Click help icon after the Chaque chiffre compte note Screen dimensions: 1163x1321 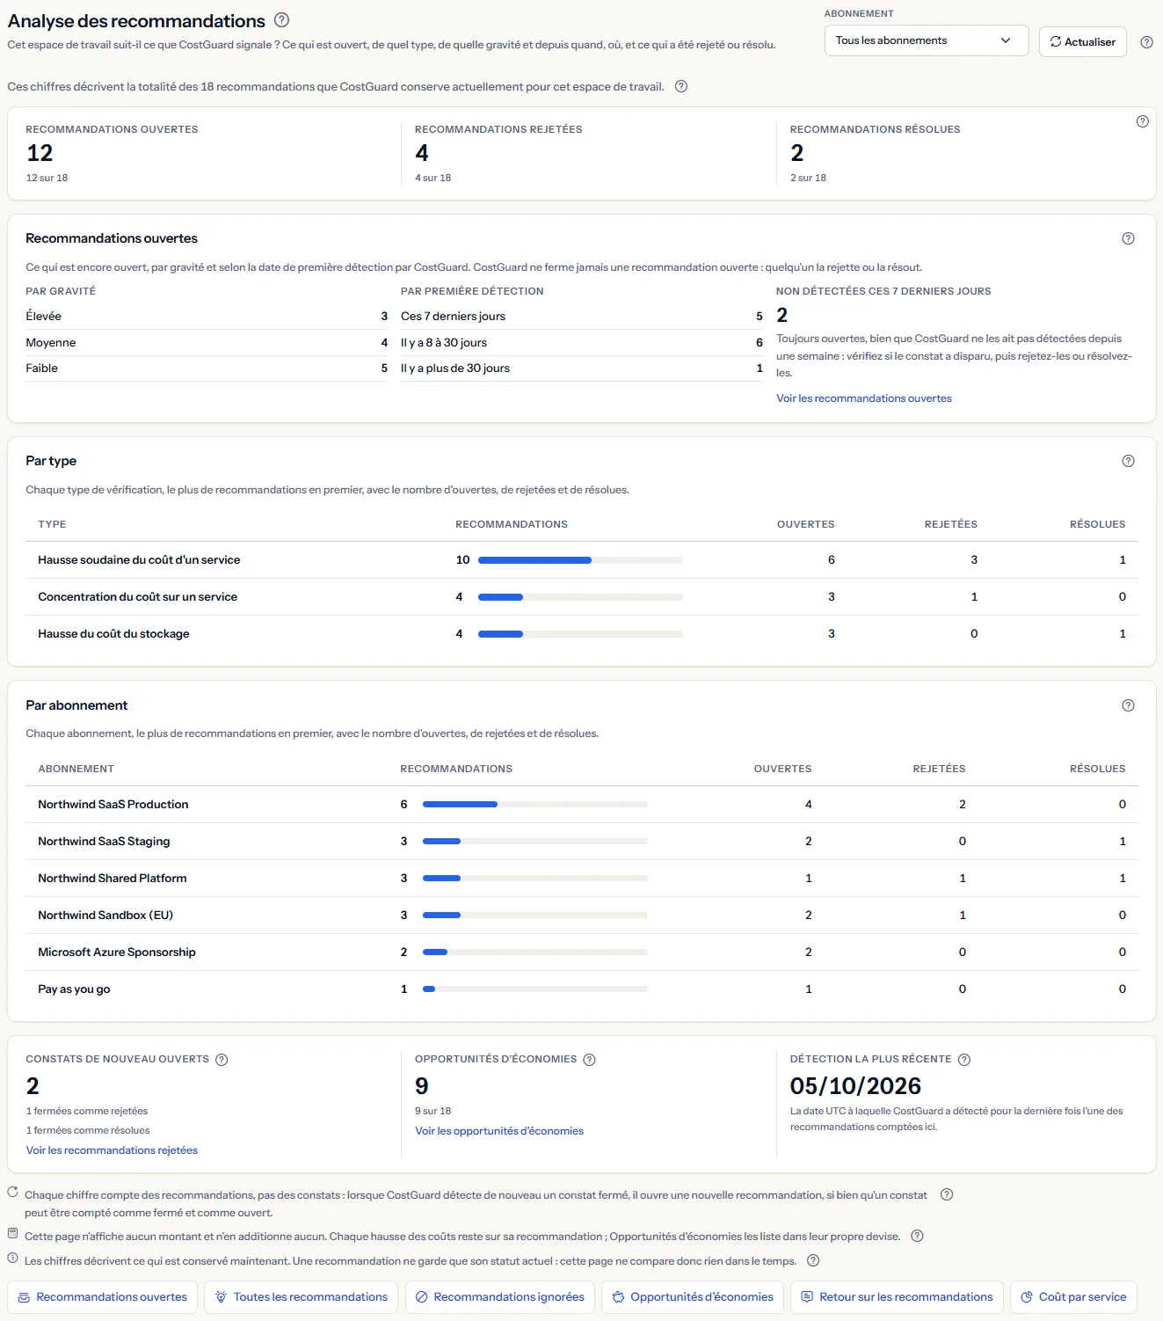coord(947,1194)
